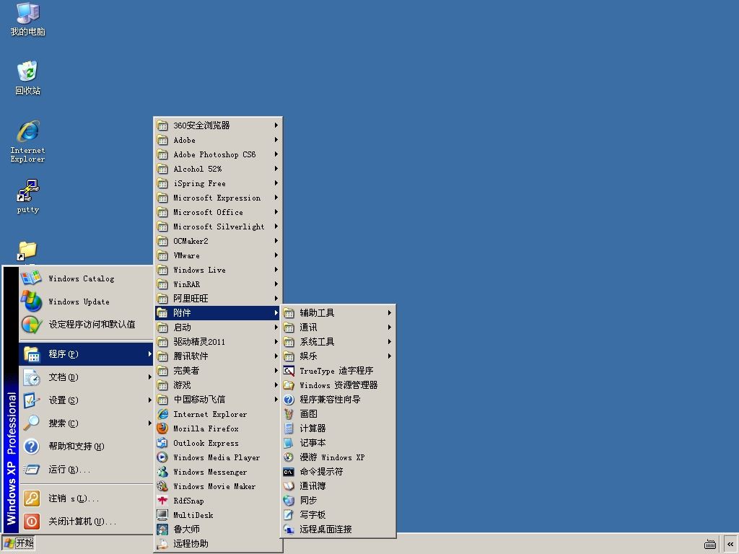Viewport: 739px width, 554px height.
Task: Click the Mozilla Firefox icon
Action: [x=162, y=428]
